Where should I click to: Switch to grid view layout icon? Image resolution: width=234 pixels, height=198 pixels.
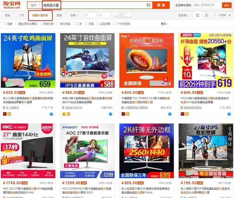197,15
